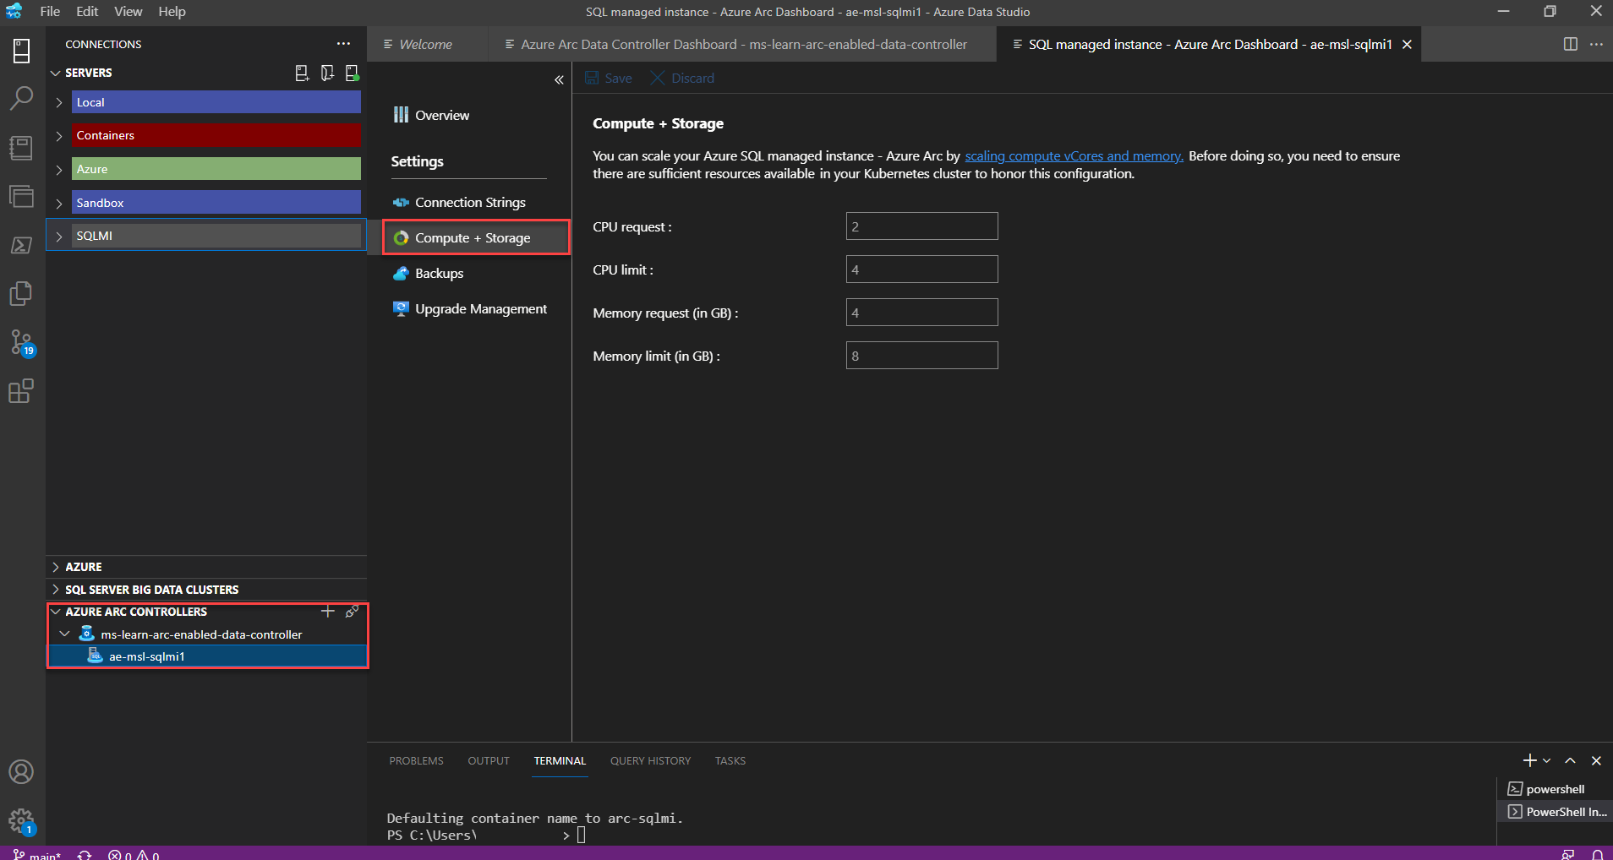The height and width of the screenshot is (860, 1613).
Task: Select the powershell terminal entry
Action: coord(1555,789)
